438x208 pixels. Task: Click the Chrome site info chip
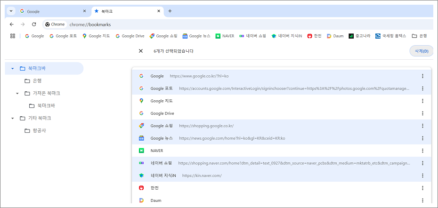pos(55,24)
